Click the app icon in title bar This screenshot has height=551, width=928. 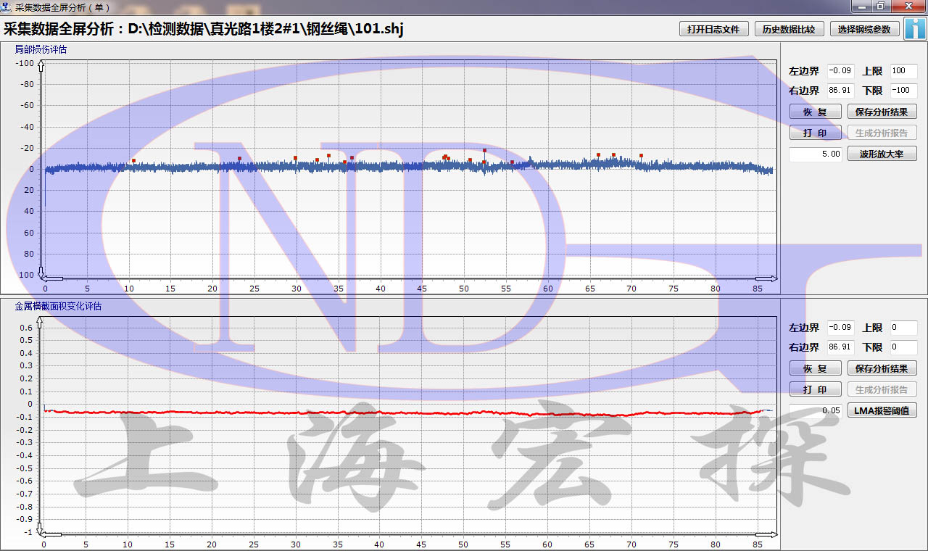click(7, 7)
